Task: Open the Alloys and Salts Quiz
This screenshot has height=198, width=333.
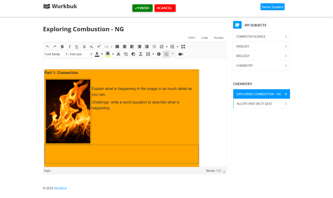Action: pos(261,104)
